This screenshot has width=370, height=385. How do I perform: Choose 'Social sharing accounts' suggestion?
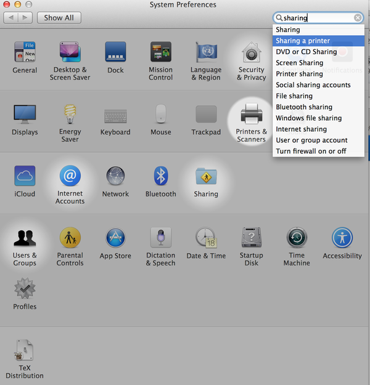318,85
